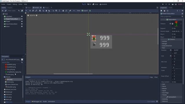The image size is (185, 104).
Task: Click the Copy output button
Action: tap(151, 77)
